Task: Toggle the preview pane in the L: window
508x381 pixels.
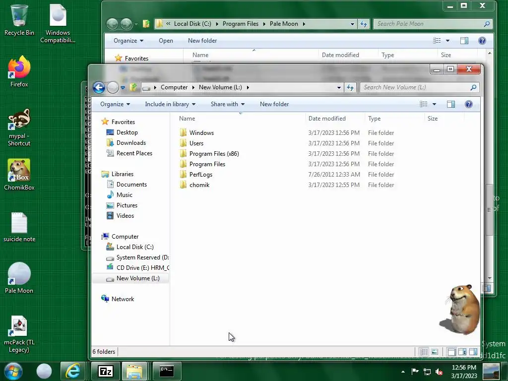Action: [450, 104]
